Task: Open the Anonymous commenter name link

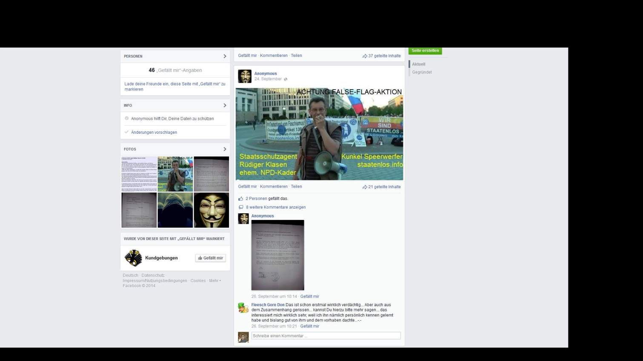Action: pyautogui.click(x=263, y=216)
